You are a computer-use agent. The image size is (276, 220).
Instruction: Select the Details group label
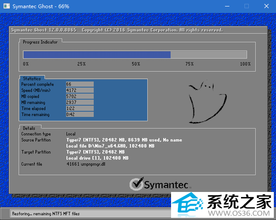coord(29,128)
